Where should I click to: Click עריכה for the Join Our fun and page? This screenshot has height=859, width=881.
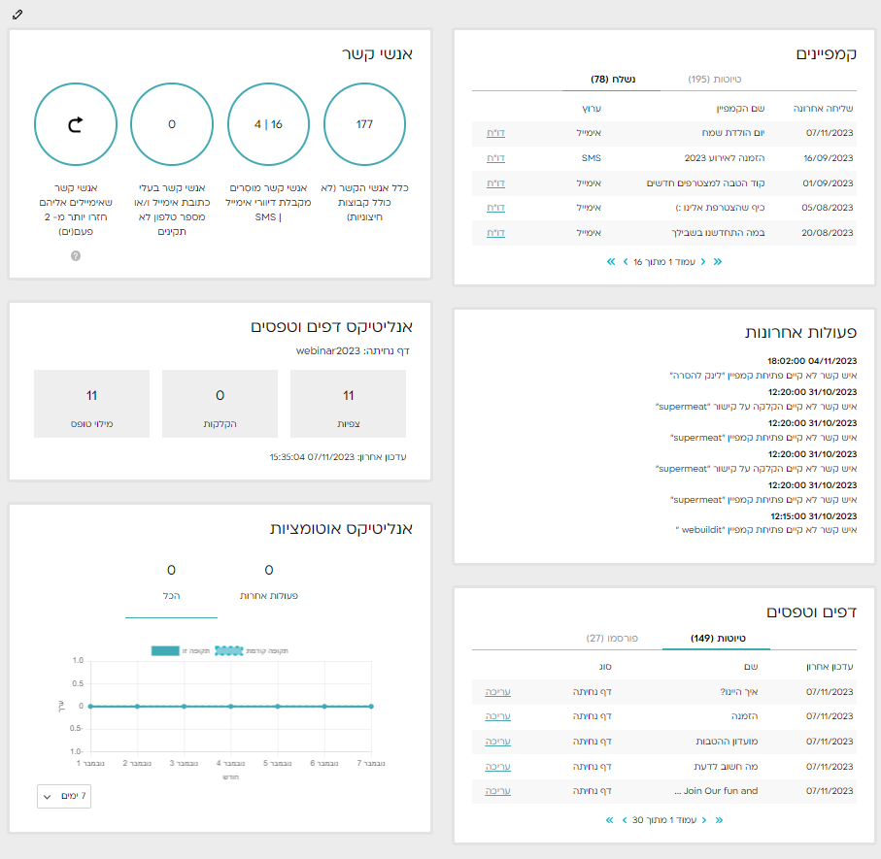pos(498,791)
